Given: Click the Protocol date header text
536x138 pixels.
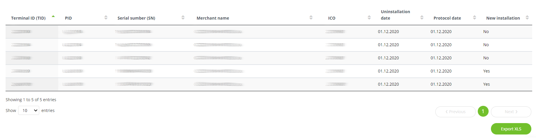Looking at the screenshot, I should 447,18.
